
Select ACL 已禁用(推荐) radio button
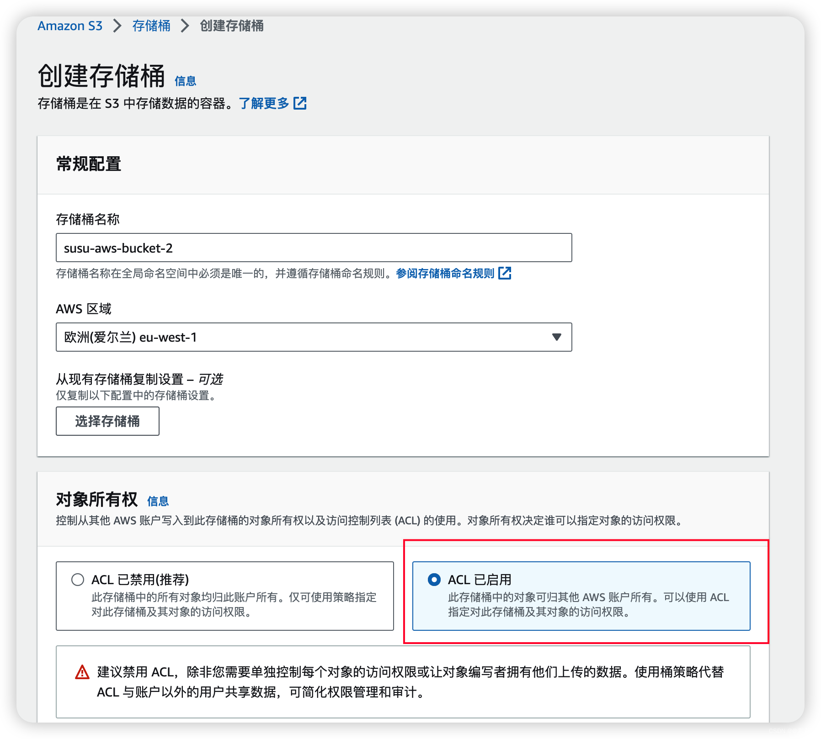(78, 580)
